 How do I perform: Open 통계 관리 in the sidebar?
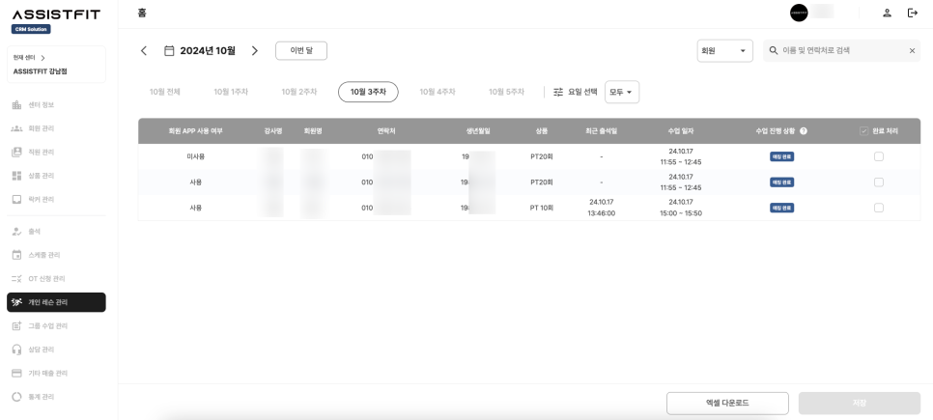(40, 397)
